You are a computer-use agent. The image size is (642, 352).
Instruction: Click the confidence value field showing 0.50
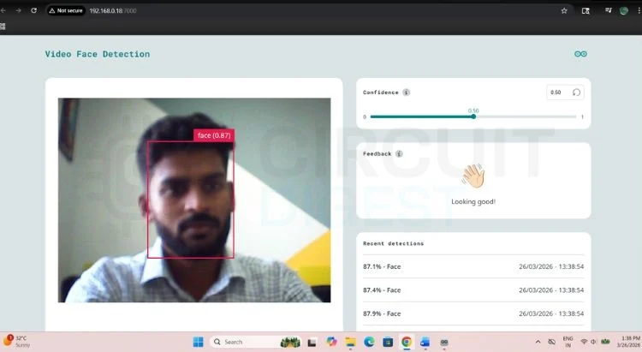coord(556,92)
